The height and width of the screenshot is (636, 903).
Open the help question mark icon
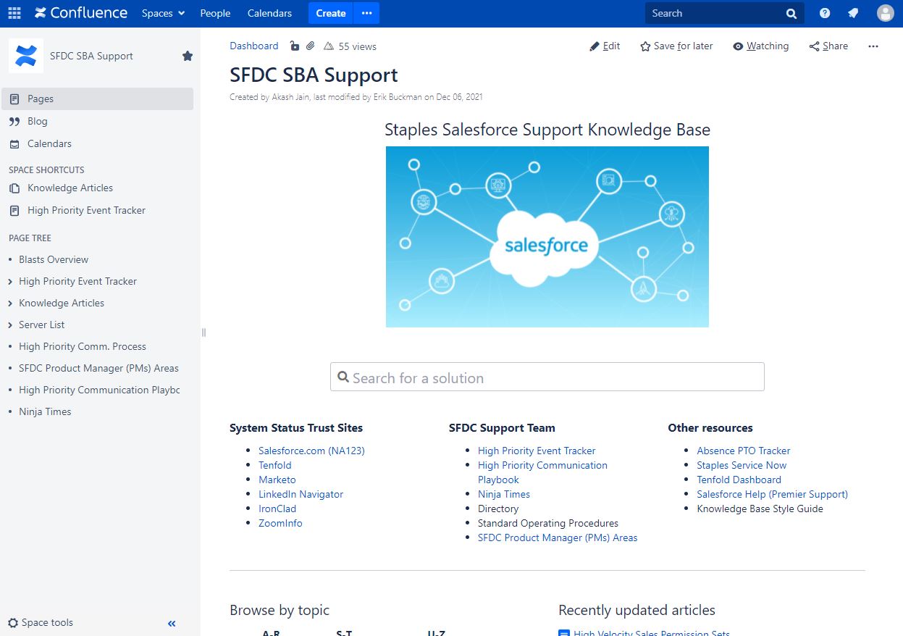(825, 13)
